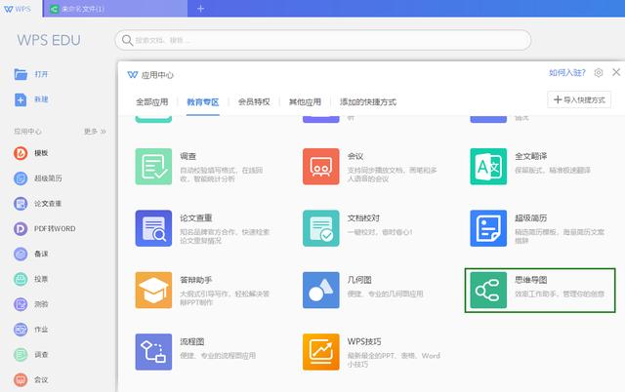Open PDF转WORD sidebar icon
The height and width of the screenshot is (392, 625).
click(x=21, y=228)
